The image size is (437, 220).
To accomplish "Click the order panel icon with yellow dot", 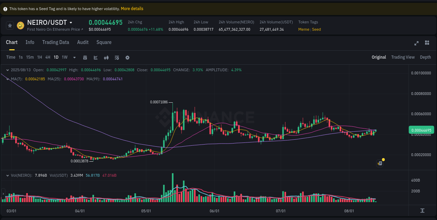I will coord(380,163).
